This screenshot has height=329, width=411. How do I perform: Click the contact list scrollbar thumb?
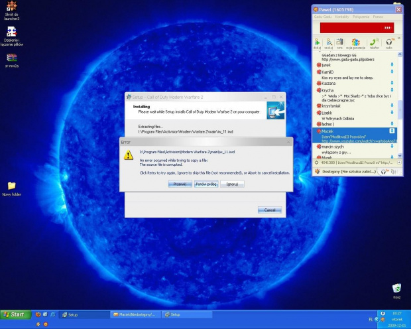pos(400,109)
